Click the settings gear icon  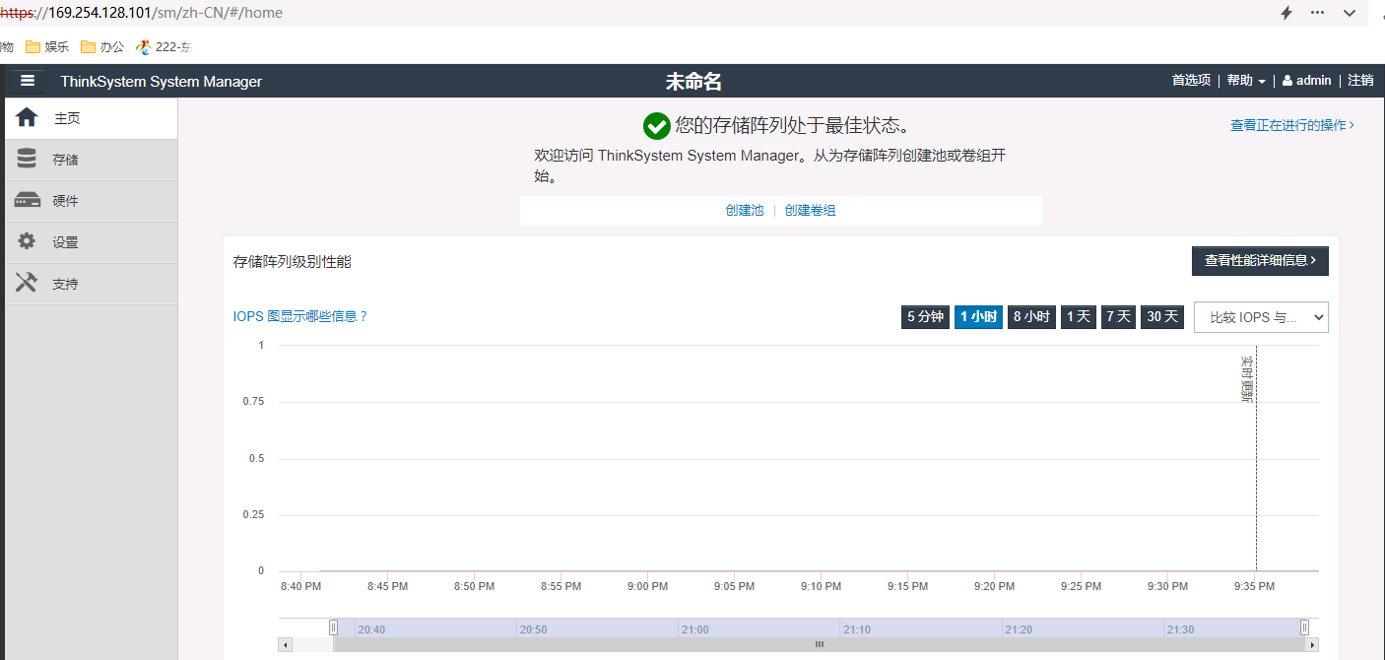pos(27,241)
